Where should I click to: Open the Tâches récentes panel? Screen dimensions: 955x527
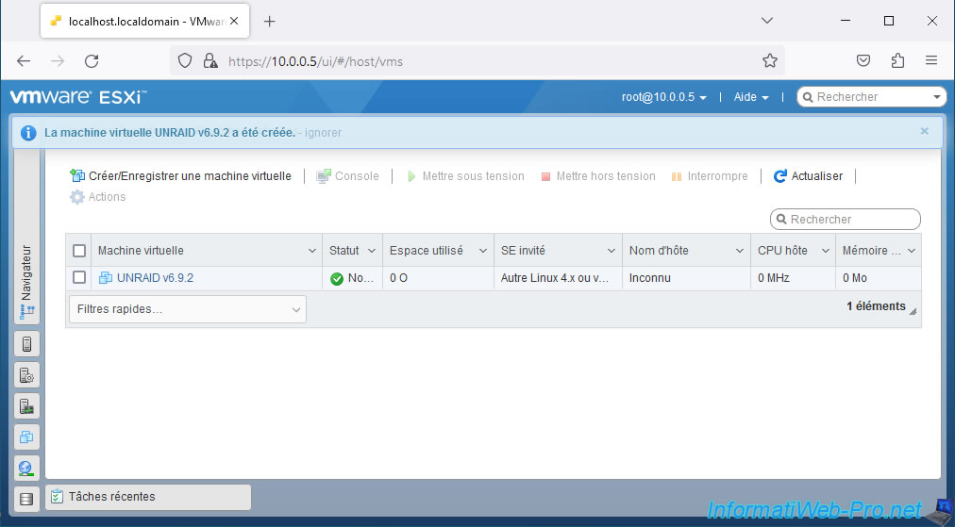(148, 497)
